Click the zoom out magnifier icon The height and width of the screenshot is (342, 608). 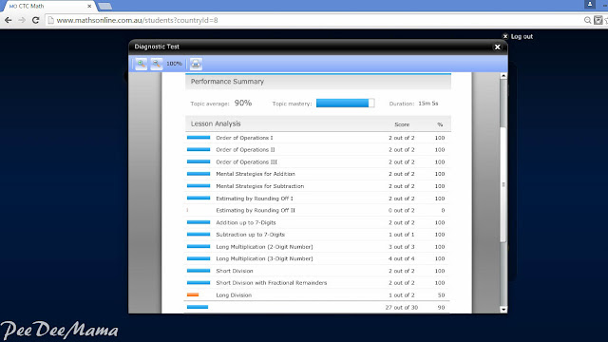click(x=156, y=64)
